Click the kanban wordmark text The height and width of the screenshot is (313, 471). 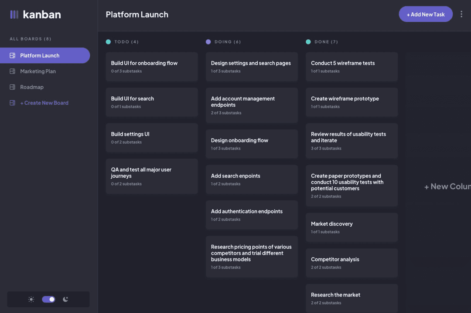(42, 14)
